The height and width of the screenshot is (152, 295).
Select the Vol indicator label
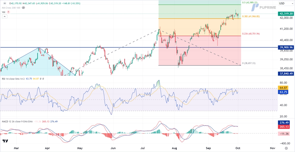click(4, 12)
